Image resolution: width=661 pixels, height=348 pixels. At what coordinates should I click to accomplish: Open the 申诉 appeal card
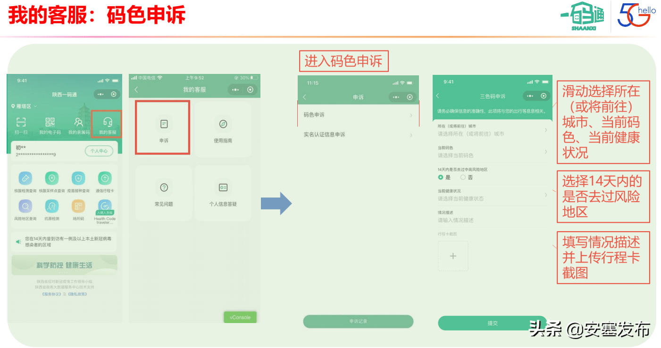(x=163, y=128)
